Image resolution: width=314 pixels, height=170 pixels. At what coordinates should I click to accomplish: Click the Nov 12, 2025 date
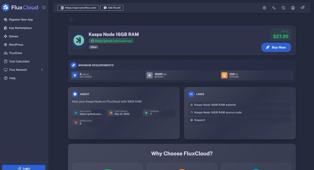tap(122, 114)
